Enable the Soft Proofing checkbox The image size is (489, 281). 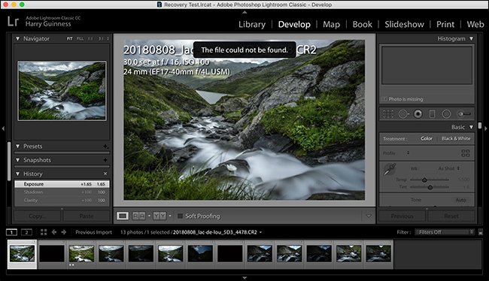click(x=180, y=216)
